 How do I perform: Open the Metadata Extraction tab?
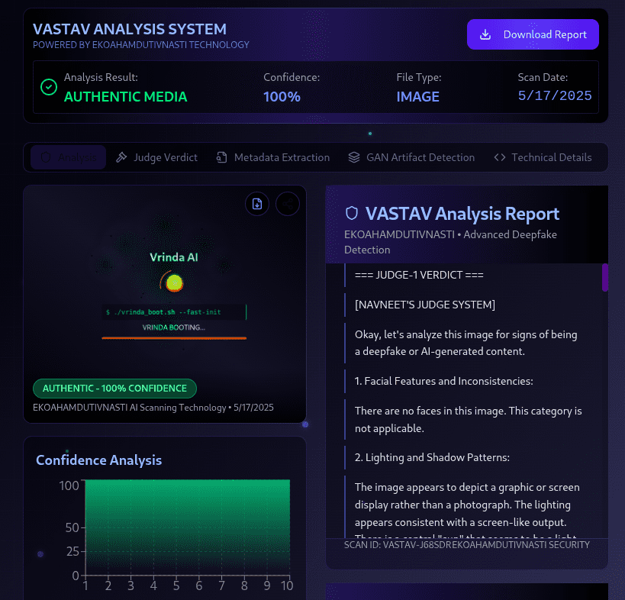pyautogui.click(x=272, y=157)
